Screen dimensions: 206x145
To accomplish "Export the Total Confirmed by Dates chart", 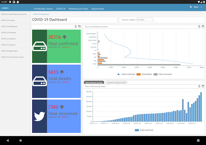I will (x=199, y=86).
